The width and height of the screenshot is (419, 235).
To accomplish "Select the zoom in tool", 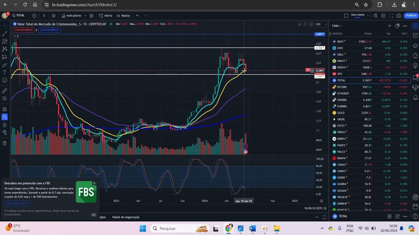I will pyautogui.click(x=5, y=99).
